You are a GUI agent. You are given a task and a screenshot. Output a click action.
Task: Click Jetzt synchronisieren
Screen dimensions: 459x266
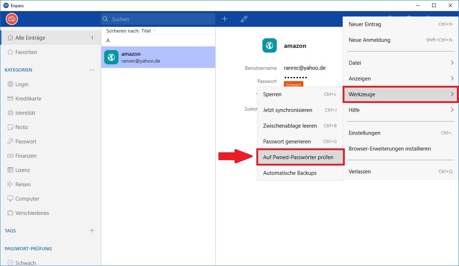pyautogui.click(x=300, y=110)
